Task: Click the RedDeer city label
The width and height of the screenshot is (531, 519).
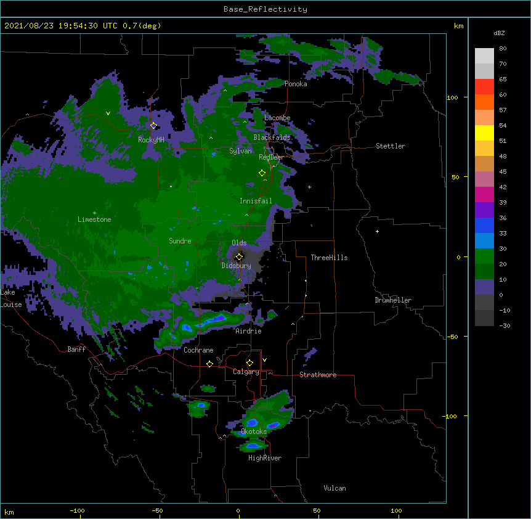Action: [x=271, y=157]
